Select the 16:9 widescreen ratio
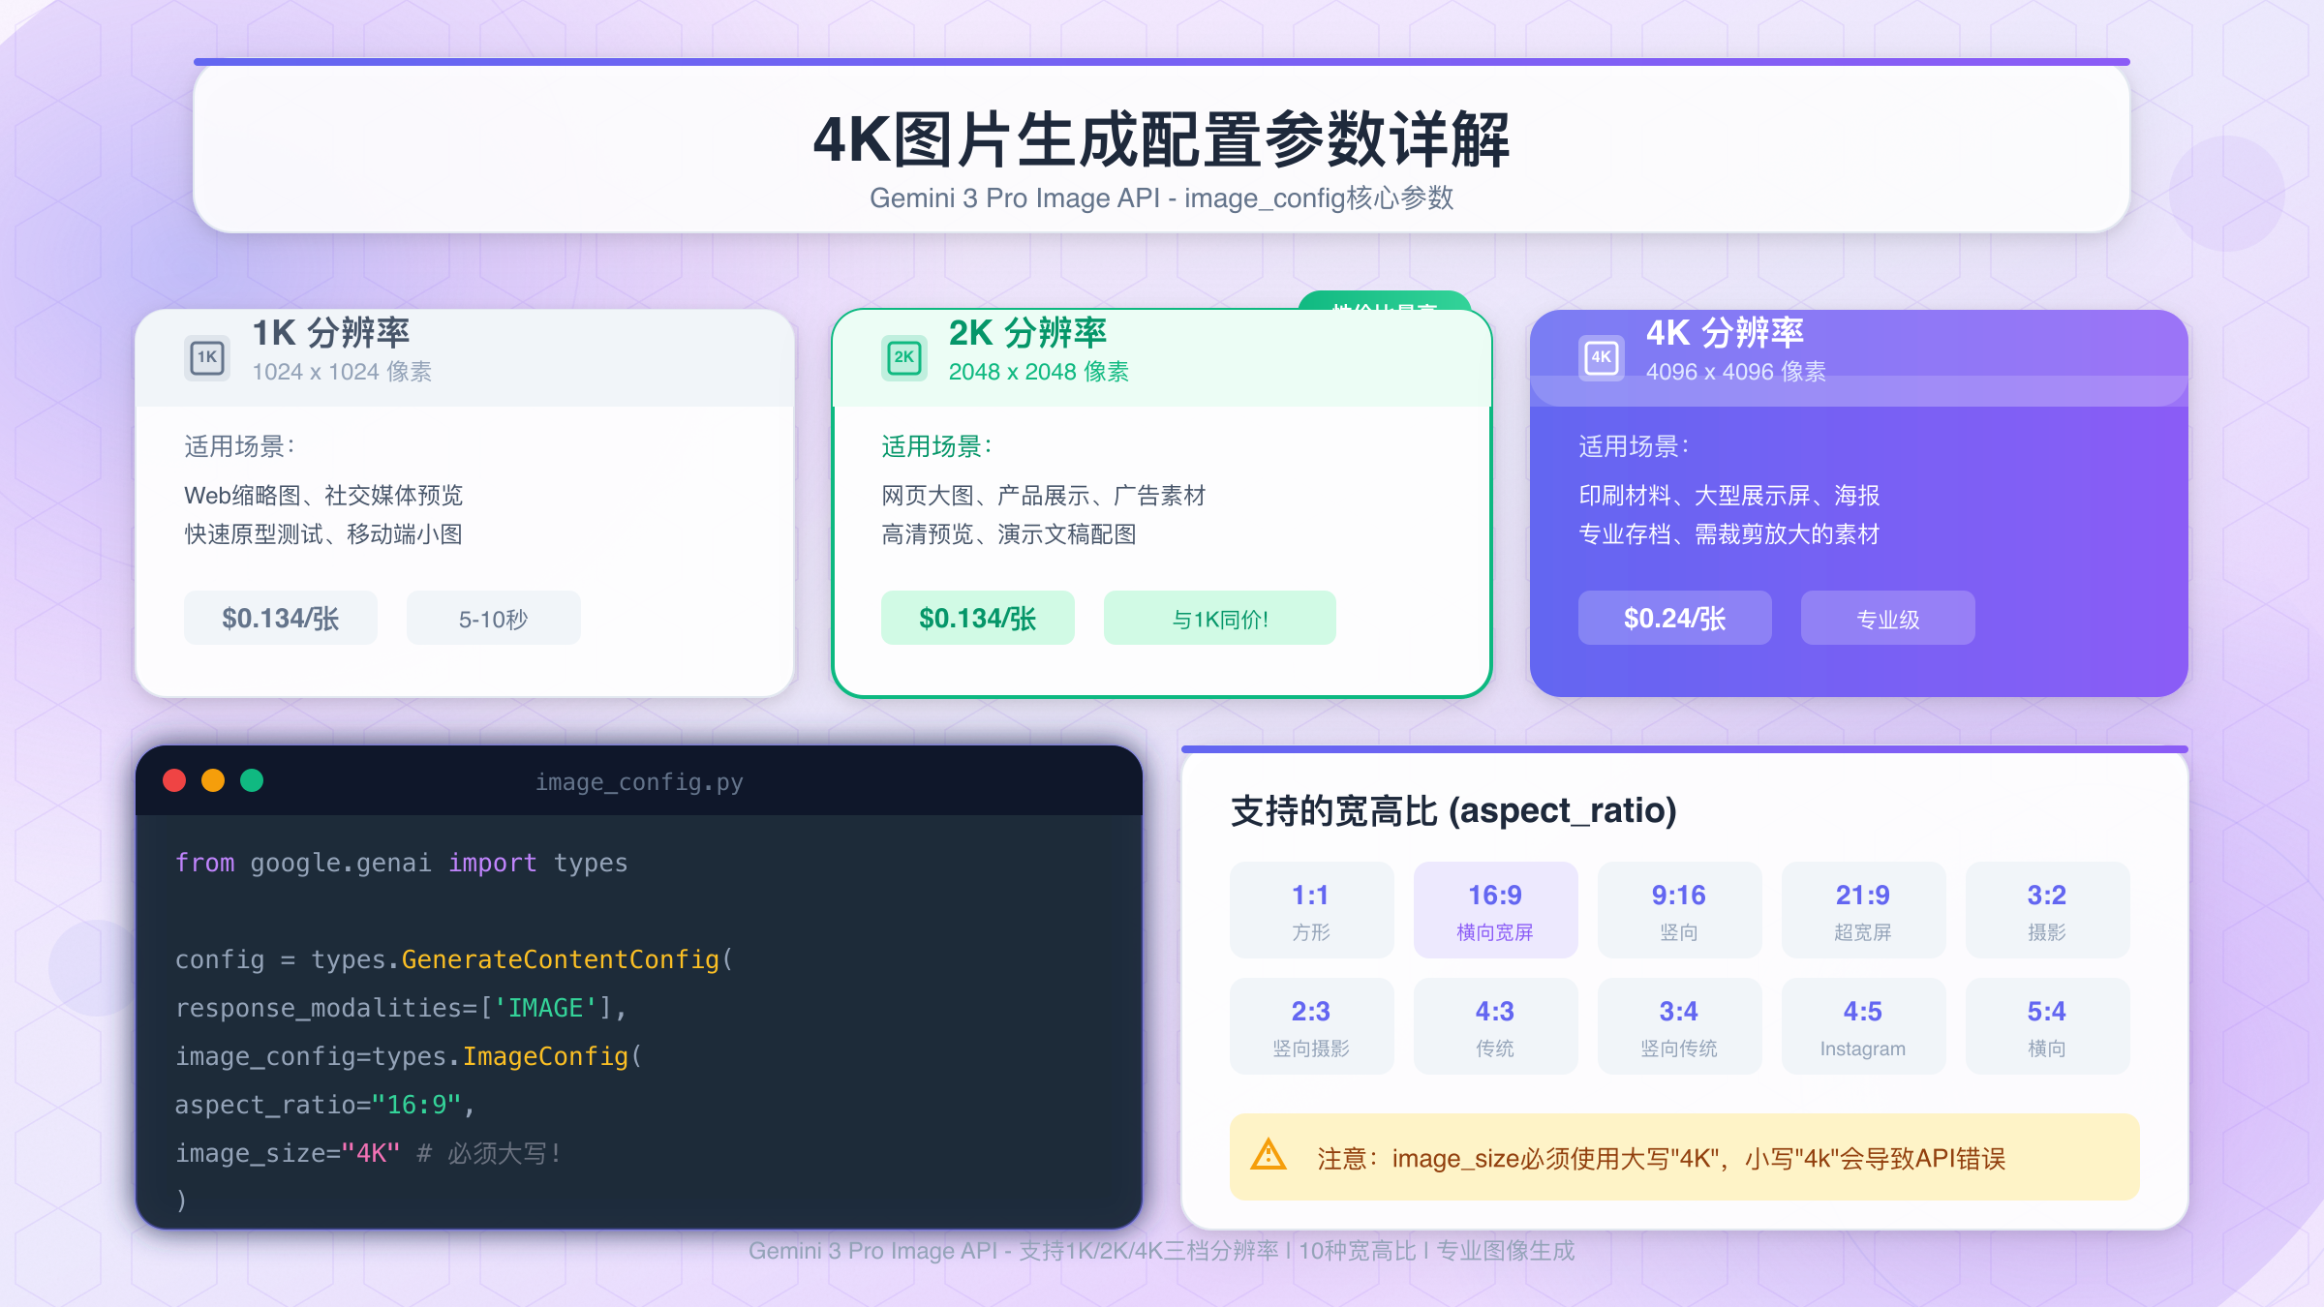 (x=1495, y=910)
